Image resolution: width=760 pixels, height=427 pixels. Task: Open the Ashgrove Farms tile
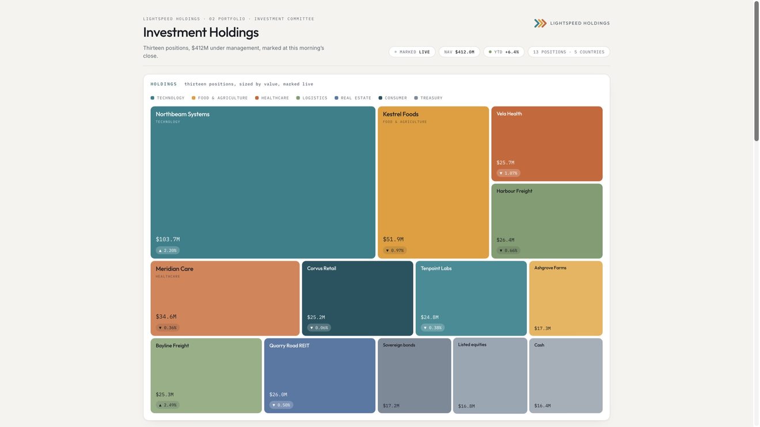[x=566, y=298]
